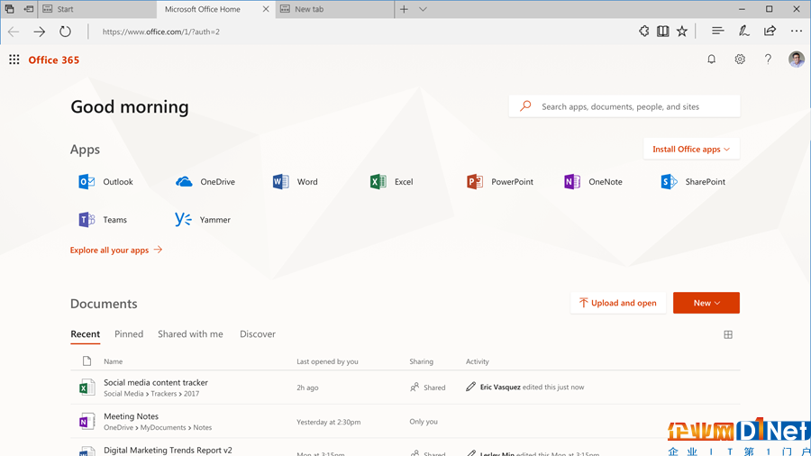This screenshot has height=456, width=811.
Task: Go back in the browser
Action: tap(14, 32)
